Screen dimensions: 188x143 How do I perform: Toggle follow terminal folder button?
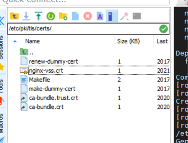pyautogui.click(x=112, y=16)
